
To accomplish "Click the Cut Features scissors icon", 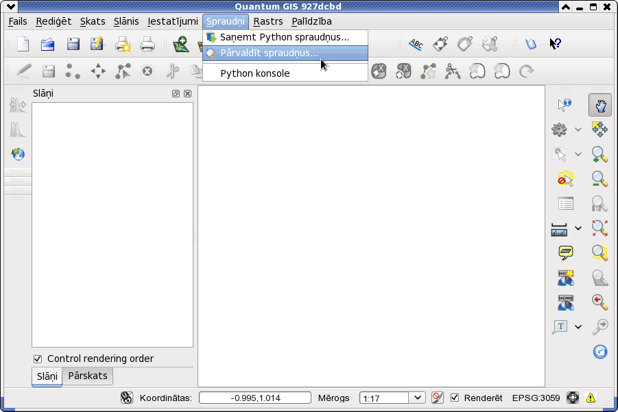I will point(172,71).
